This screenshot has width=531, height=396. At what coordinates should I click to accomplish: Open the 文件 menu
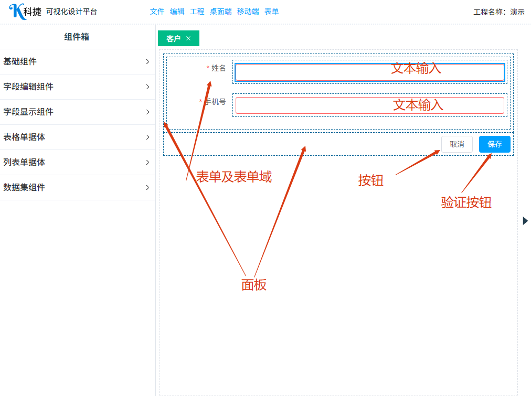click(x=157, y=12)
